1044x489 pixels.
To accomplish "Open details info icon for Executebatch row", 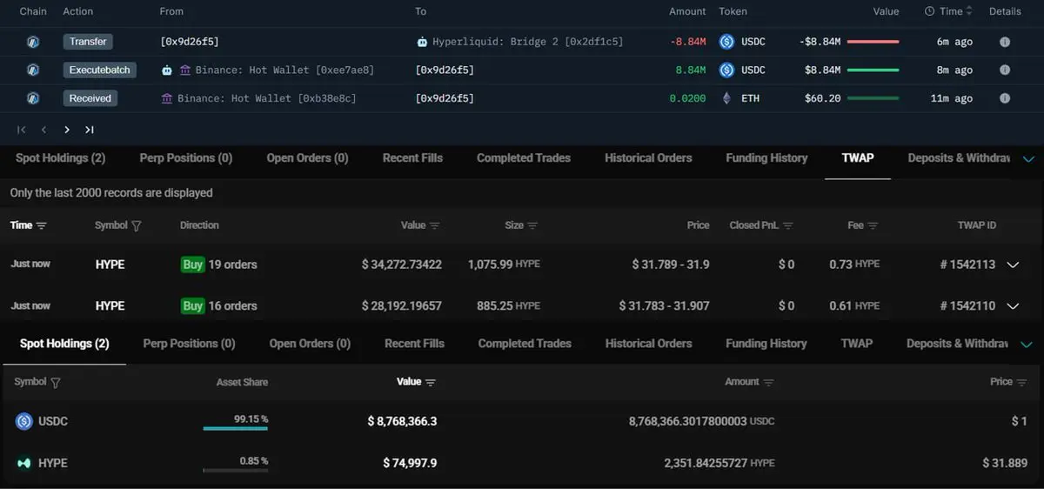I will (1005, 70).
